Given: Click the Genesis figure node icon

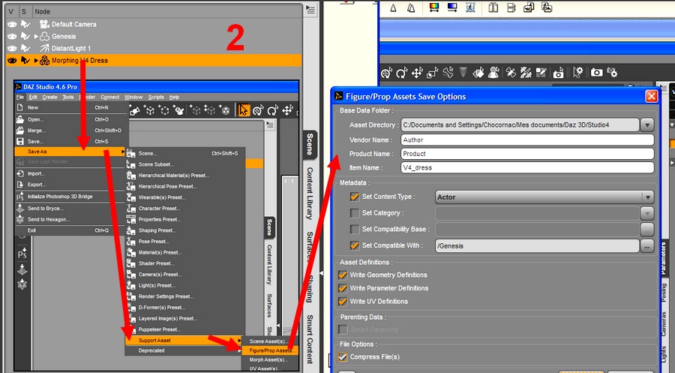Looking at the screenshot, I should 44,36.
